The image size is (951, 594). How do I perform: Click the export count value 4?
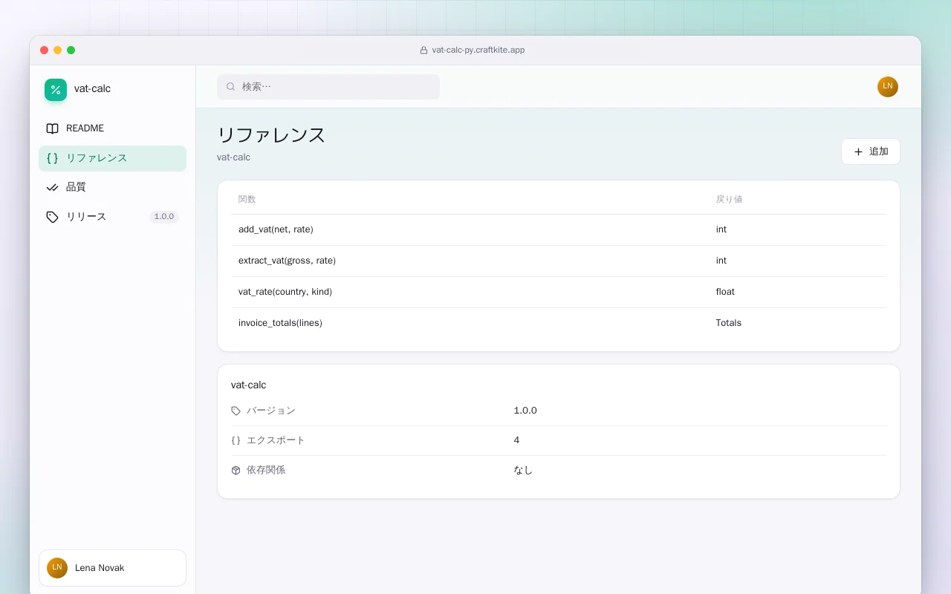[516, 440]
